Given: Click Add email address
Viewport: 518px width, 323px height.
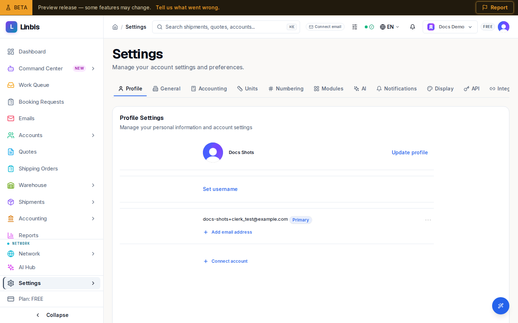Looking at the screenshot, I should click(228, 232).
